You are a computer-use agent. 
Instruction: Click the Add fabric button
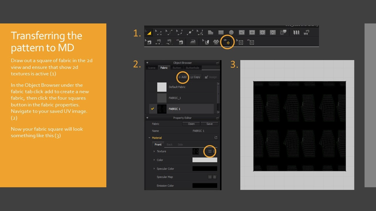(x=182, y=77)
